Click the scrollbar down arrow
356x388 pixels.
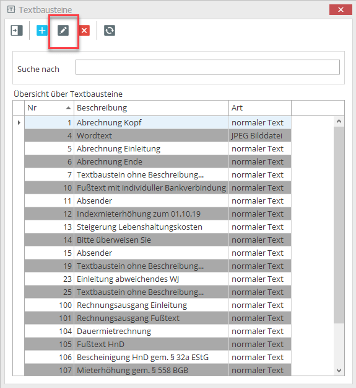[x=339, y=370]
